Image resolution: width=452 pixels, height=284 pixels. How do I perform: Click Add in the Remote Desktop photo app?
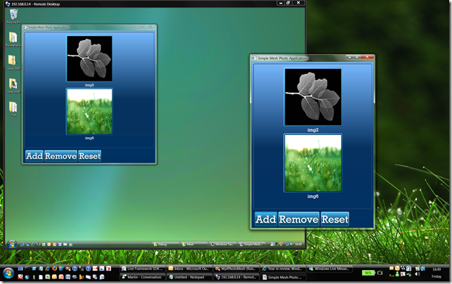point(34,156)
